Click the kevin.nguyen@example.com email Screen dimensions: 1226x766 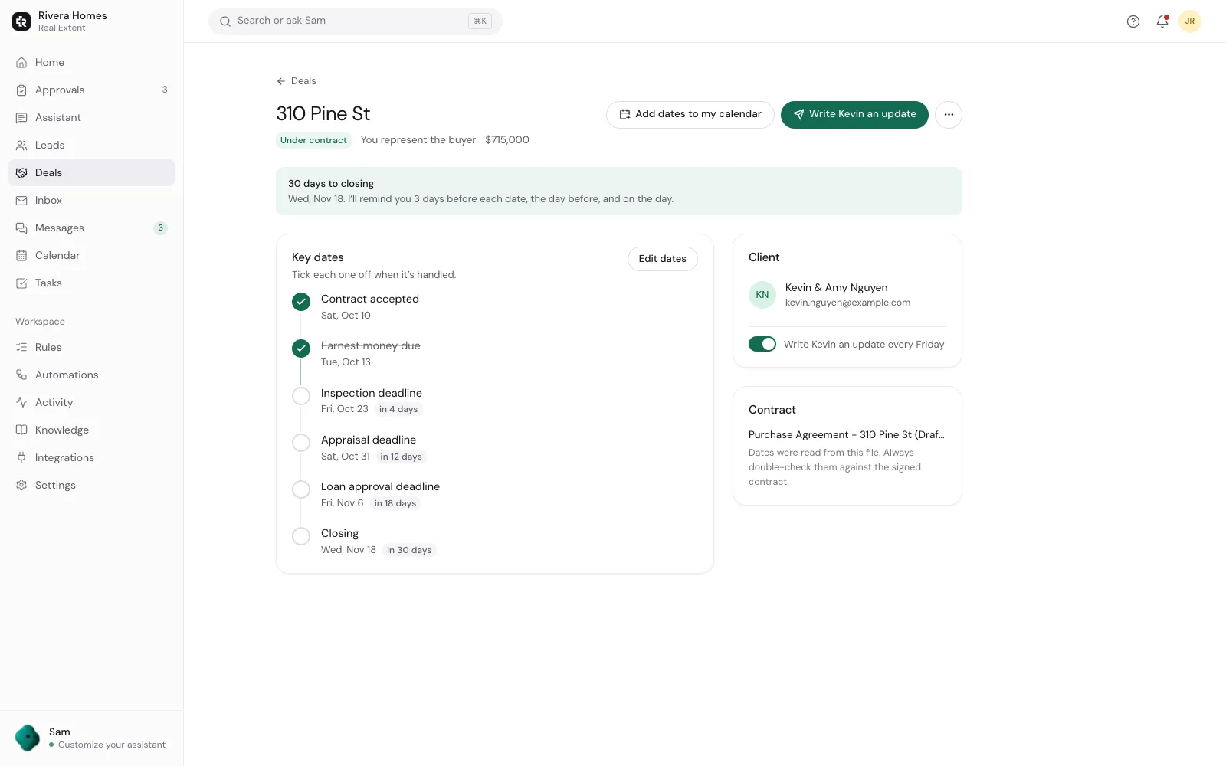(x=848, y=303)
